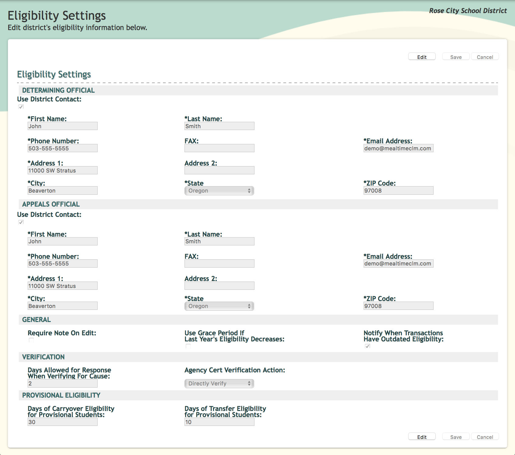Select Appeals Official Phone Number field
515x455 pixels.
[x=63, y=264]
